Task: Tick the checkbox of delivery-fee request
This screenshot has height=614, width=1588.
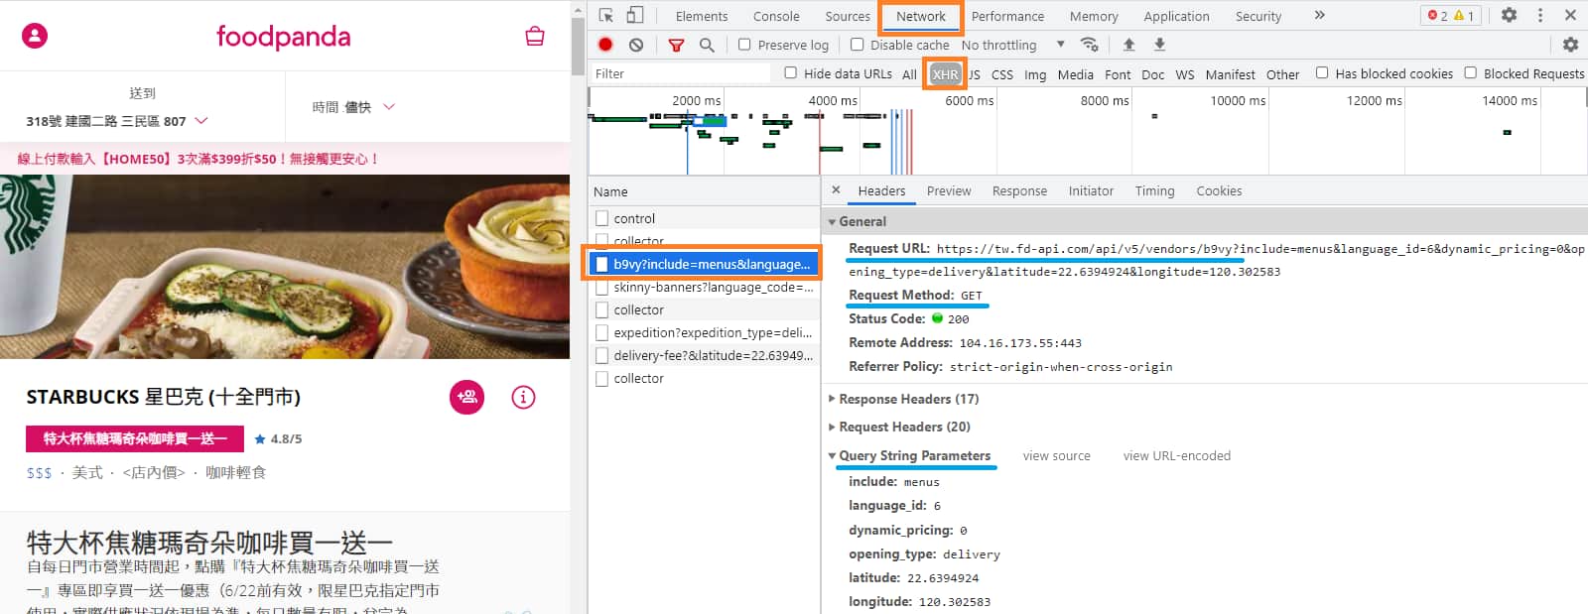Action: point(601,355)
